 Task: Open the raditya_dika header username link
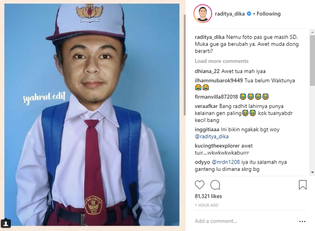(x=229, y=14)
